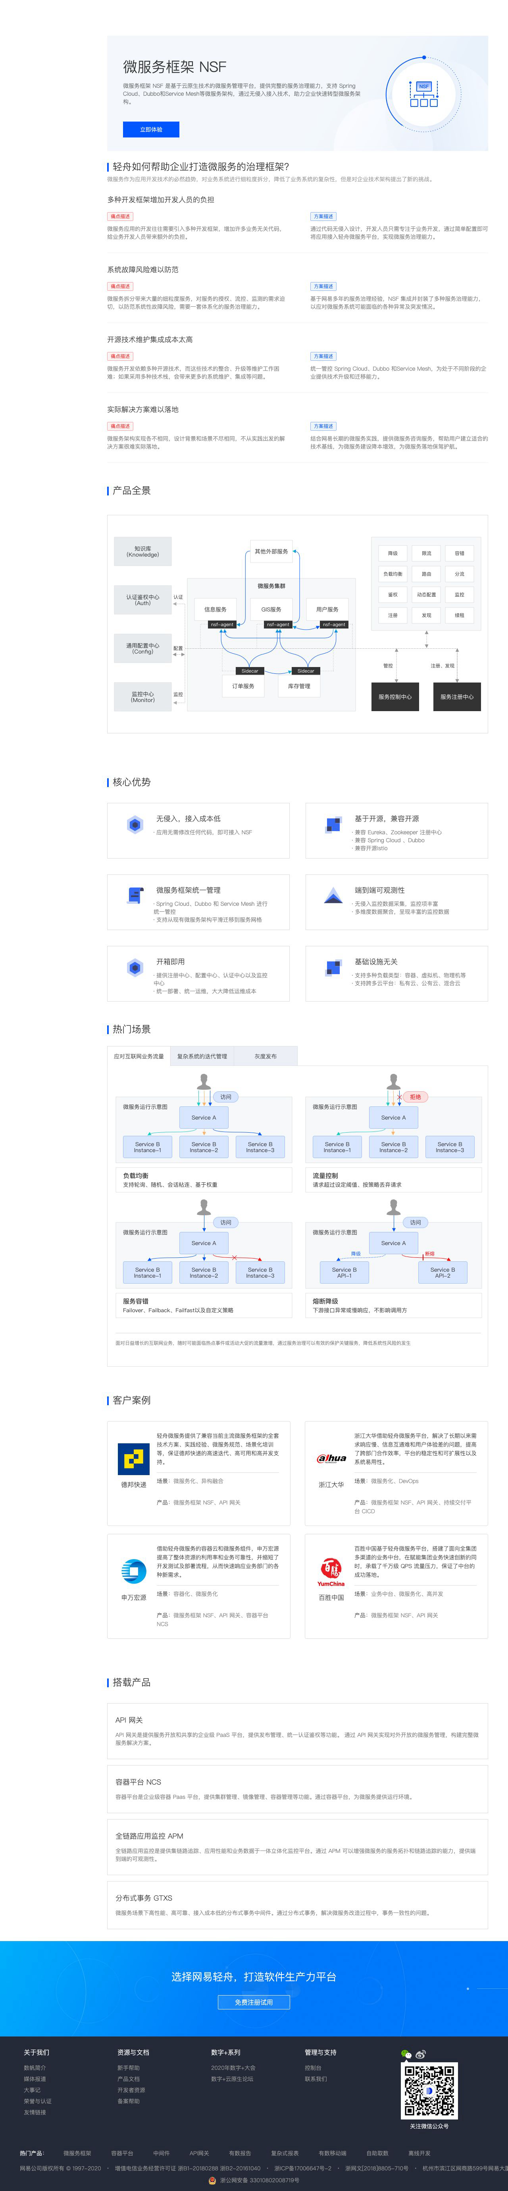Click the Dahua 浙江大华 logo

pos(331,1459)
